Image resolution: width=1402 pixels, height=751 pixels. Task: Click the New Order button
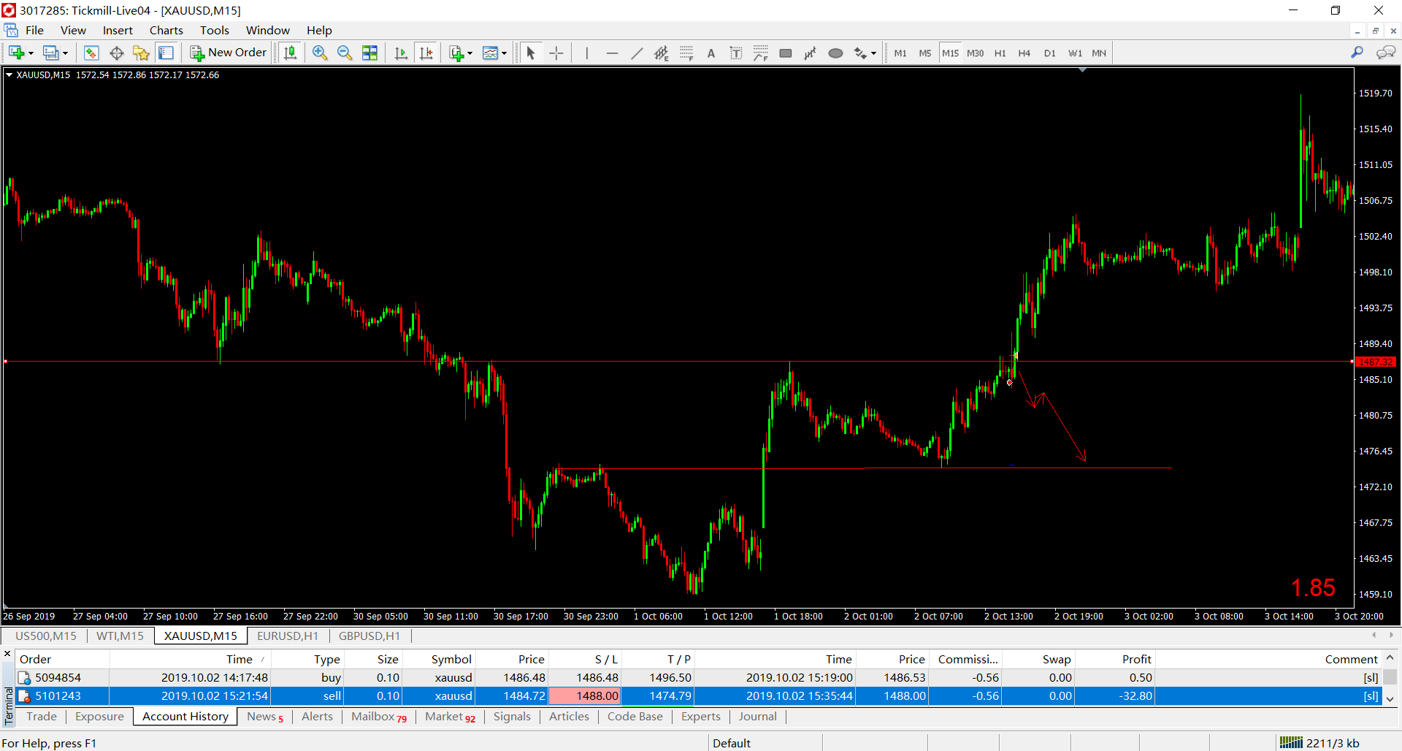pos(229,53)
